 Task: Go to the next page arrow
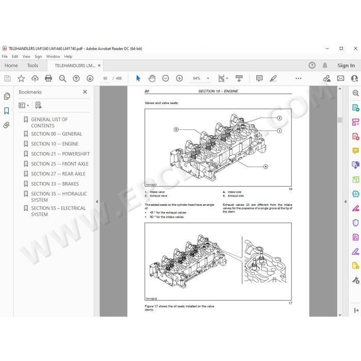point(90,78)
